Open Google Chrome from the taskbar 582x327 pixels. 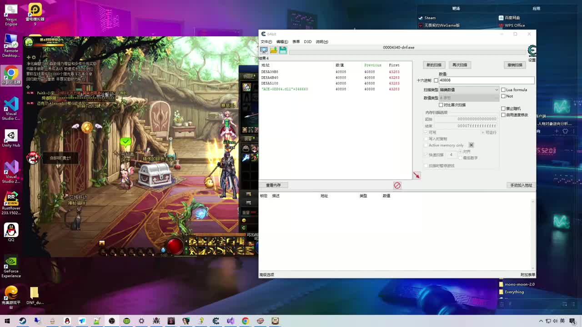tap(245, 321)
